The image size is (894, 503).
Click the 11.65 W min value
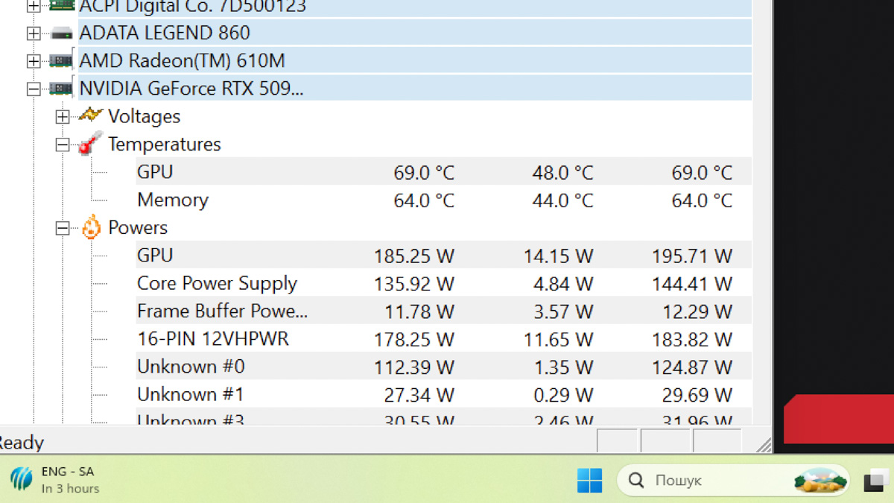click(558, 340)
